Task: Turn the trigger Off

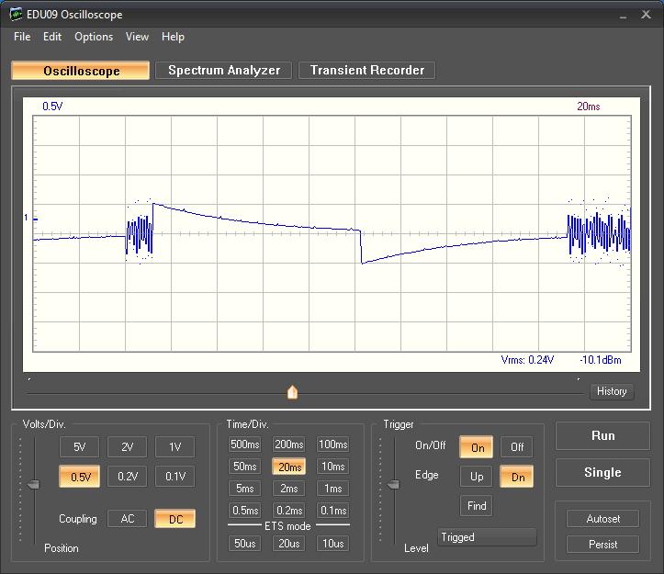Action: click(x=517, y=447)
